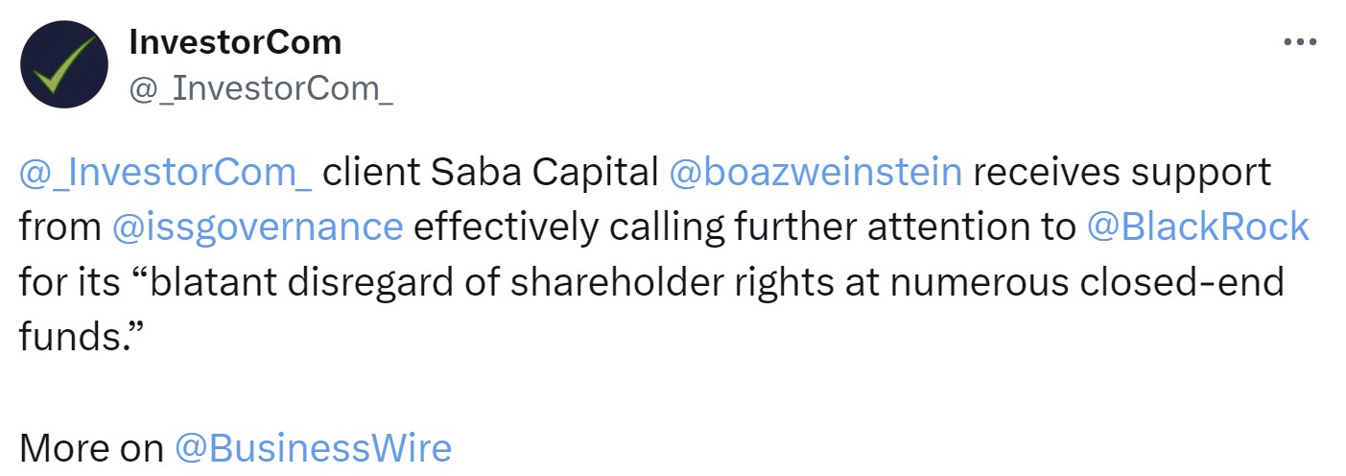1346x476 pixels.
Task: Click the word "from" starting the second line
Action: (x=59, y=227)
